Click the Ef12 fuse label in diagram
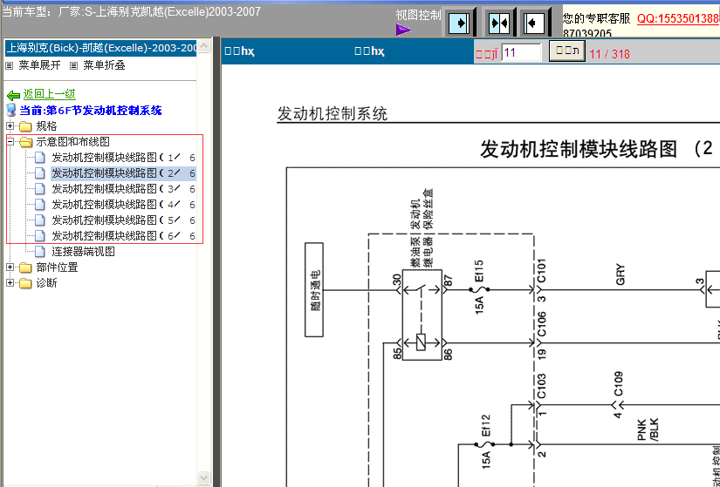Viewport: 720px width, 487px height. click(486, 425)
